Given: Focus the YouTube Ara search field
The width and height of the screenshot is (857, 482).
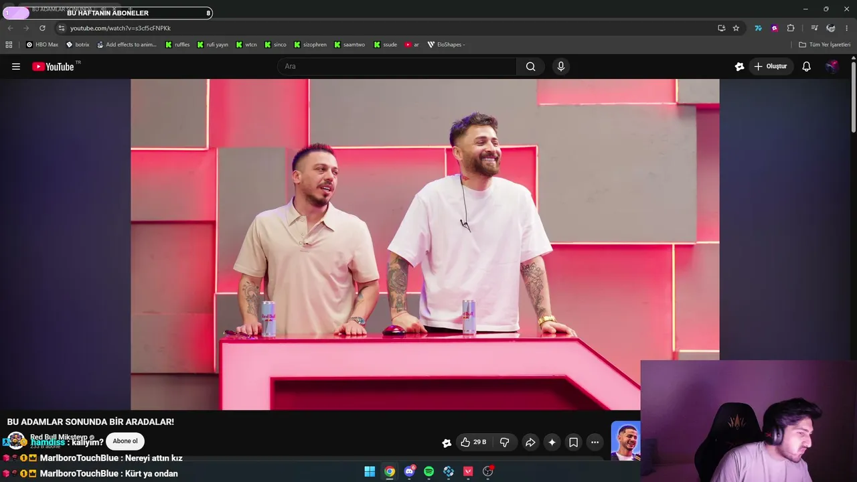Looking at the screenshot, I should pyautogui.click(x=396, y=66).
